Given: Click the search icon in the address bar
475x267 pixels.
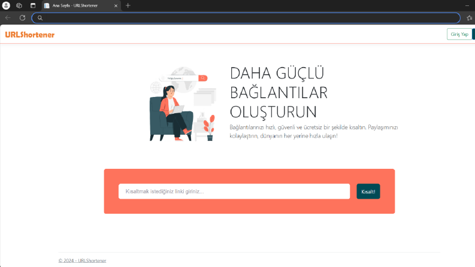Looking at the screenshot, I should coord(40,18).
